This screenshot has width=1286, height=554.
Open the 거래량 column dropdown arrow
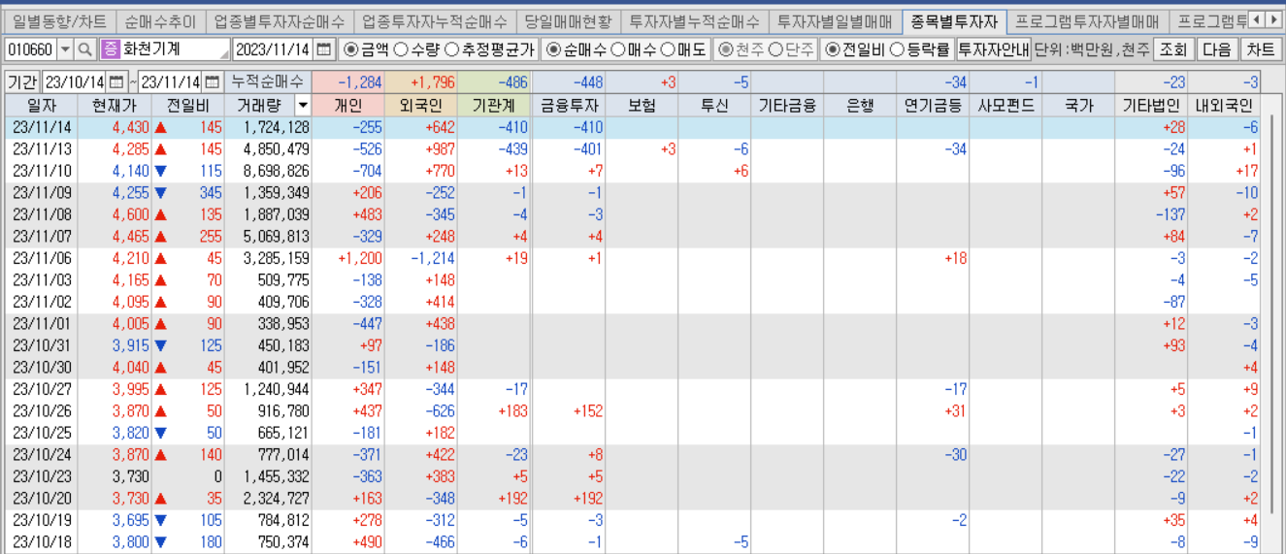coord(303,105)
